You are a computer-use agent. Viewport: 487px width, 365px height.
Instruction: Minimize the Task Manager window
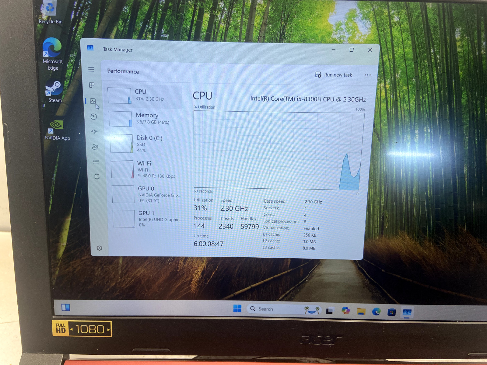point(333,49)
